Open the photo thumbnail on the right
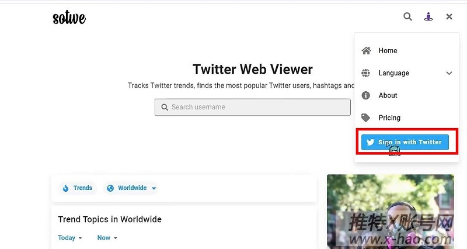 (x=391, y=212)
